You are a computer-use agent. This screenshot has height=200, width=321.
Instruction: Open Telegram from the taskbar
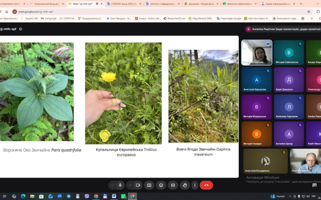pos(69,196)
